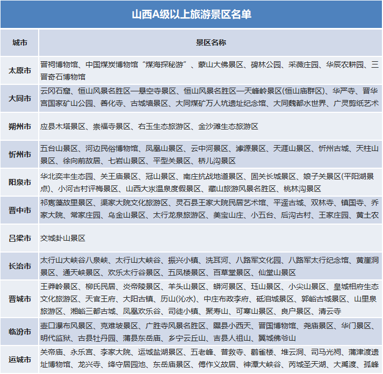
Task: Click the 阳泉市 city cell
Action: tap(20, 183)
